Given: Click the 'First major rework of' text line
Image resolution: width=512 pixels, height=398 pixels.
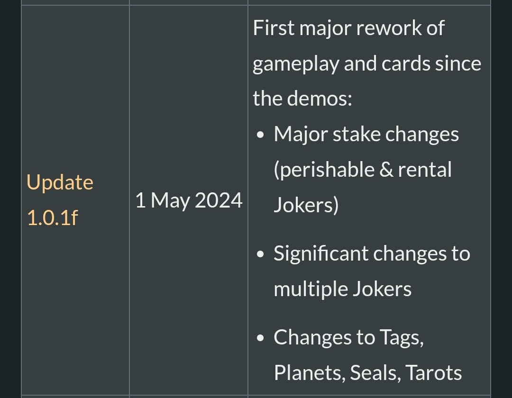Looking at the screenshot, I should point(348,28).
